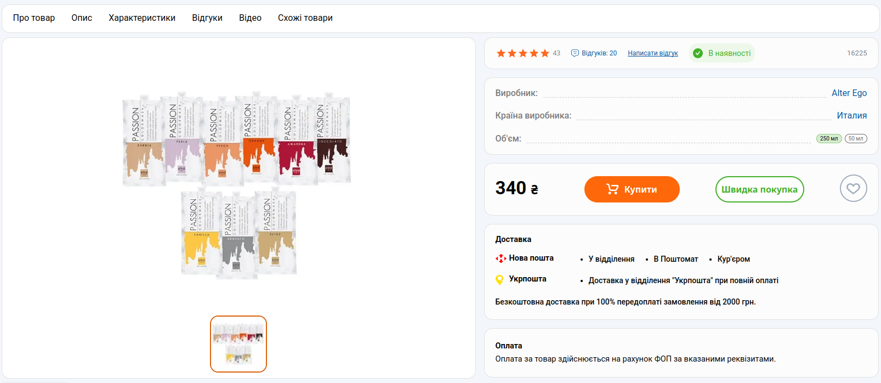Click the Швидка покупка button
Screen dimensions: 881x383
759,189
